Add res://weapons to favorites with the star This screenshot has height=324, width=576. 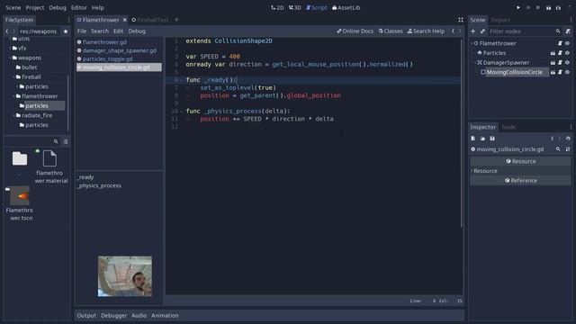tap(66, 31)
